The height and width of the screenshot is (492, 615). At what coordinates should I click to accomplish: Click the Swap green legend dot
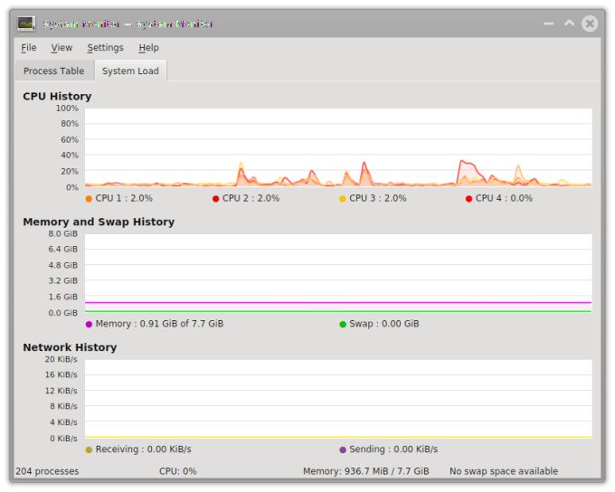point(343,325)
